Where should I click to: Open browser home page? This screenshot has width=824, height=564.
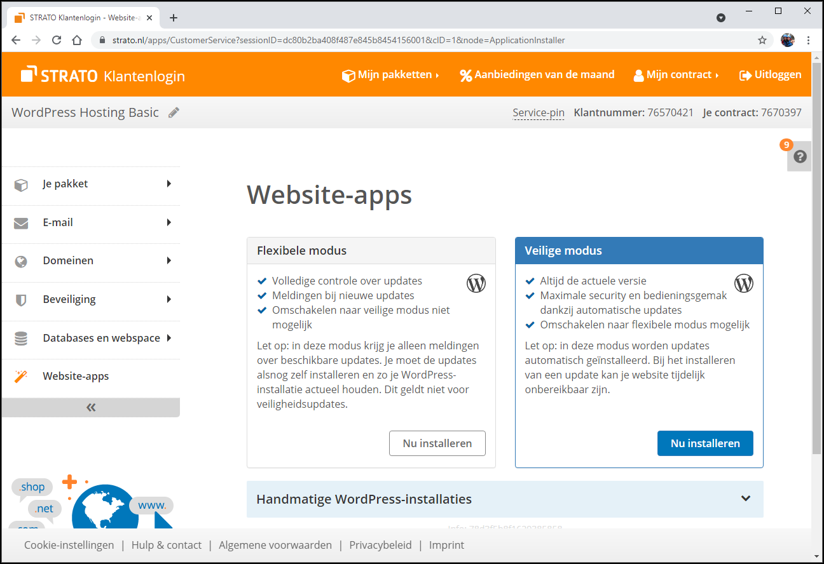pyautogui.click(x=77, y=40)
